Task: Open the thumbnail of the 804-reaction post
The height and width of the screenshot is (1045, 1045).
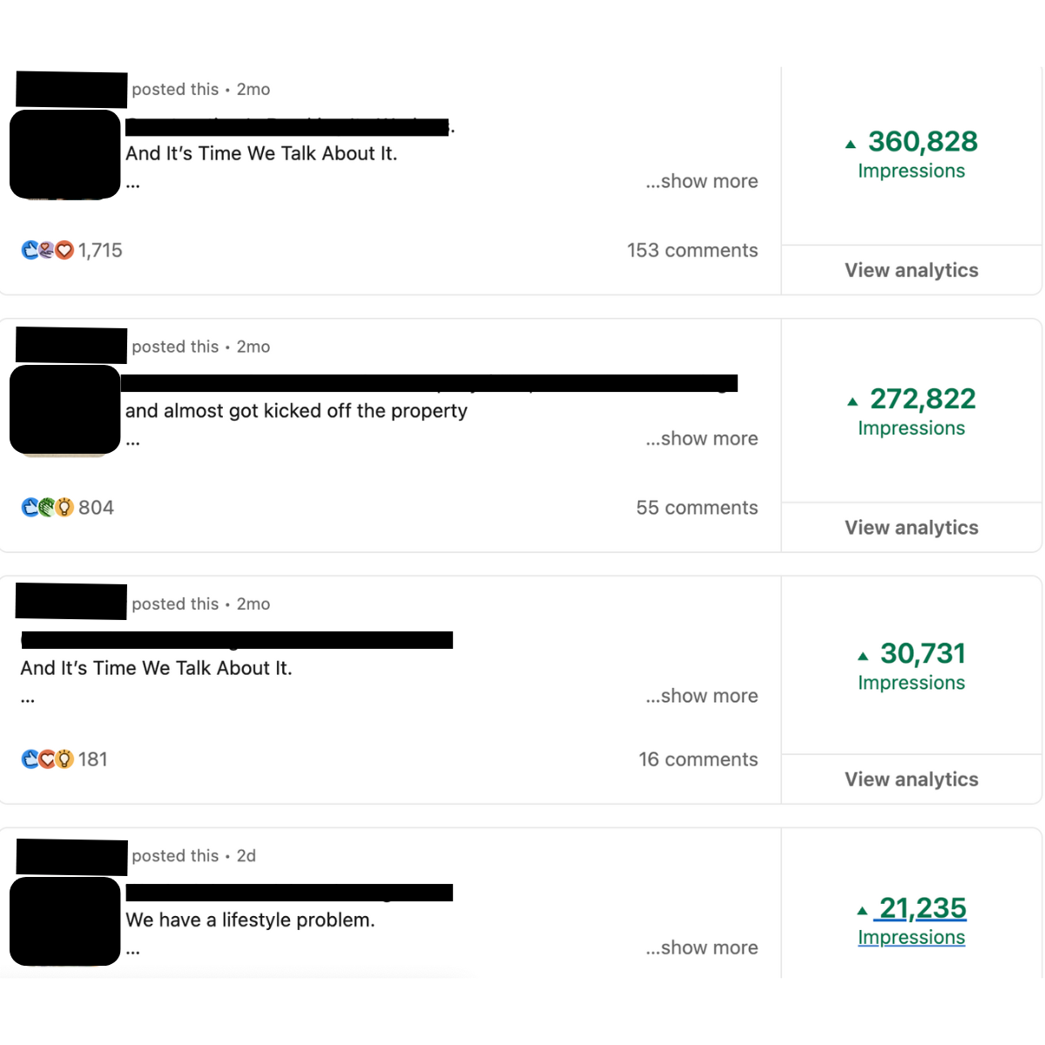Action: coord(64,409)
